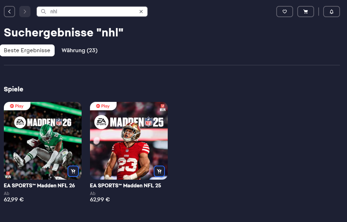This screenshot has width=347, height=222.
Task: Clear the search field with the X
Action: point(141,12)
